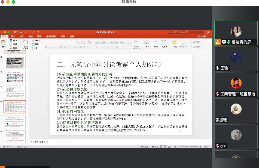Toggle Comments pane in status bar
Viewport: 259px width, 168px height.
[155, 147]
